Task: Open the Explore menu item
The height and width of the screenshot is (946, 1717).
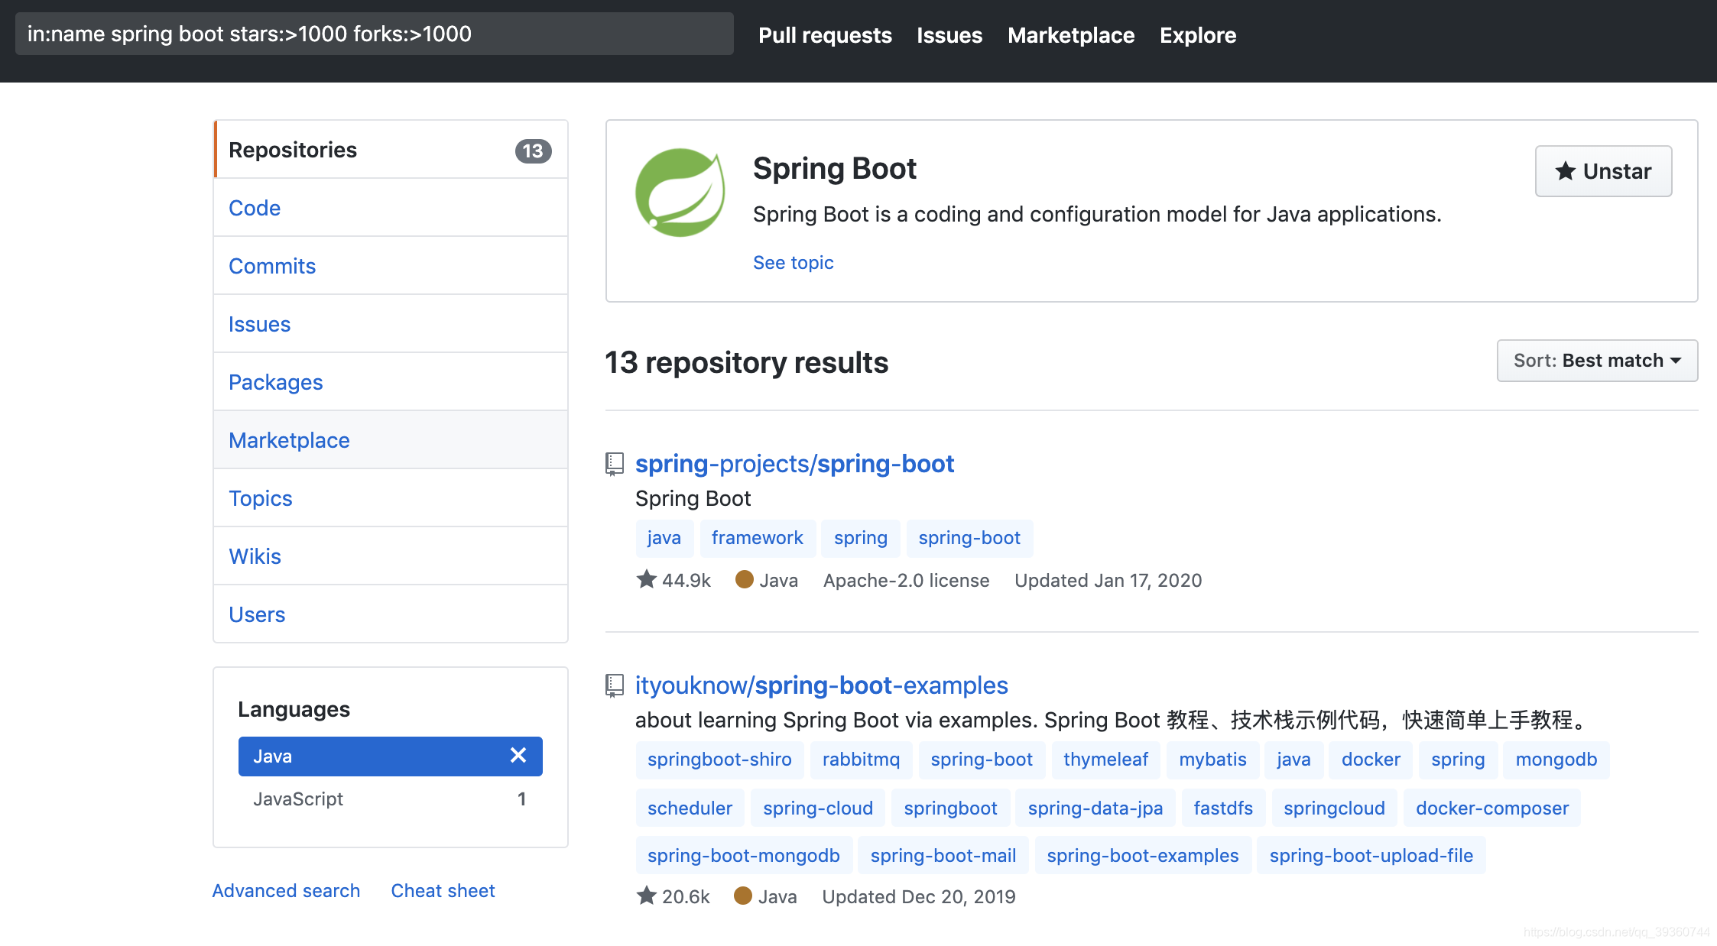Action: point(1197,33)
